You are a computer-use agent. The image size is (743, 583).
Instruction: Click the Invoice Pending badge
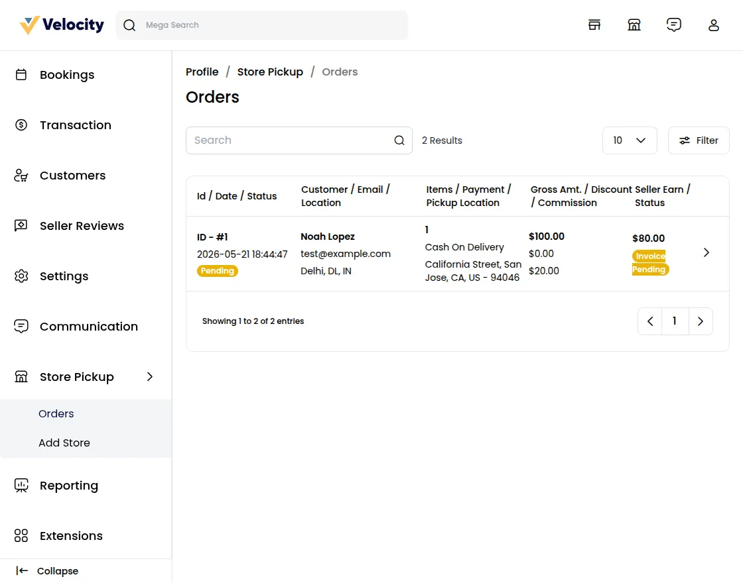click(649, 262)
